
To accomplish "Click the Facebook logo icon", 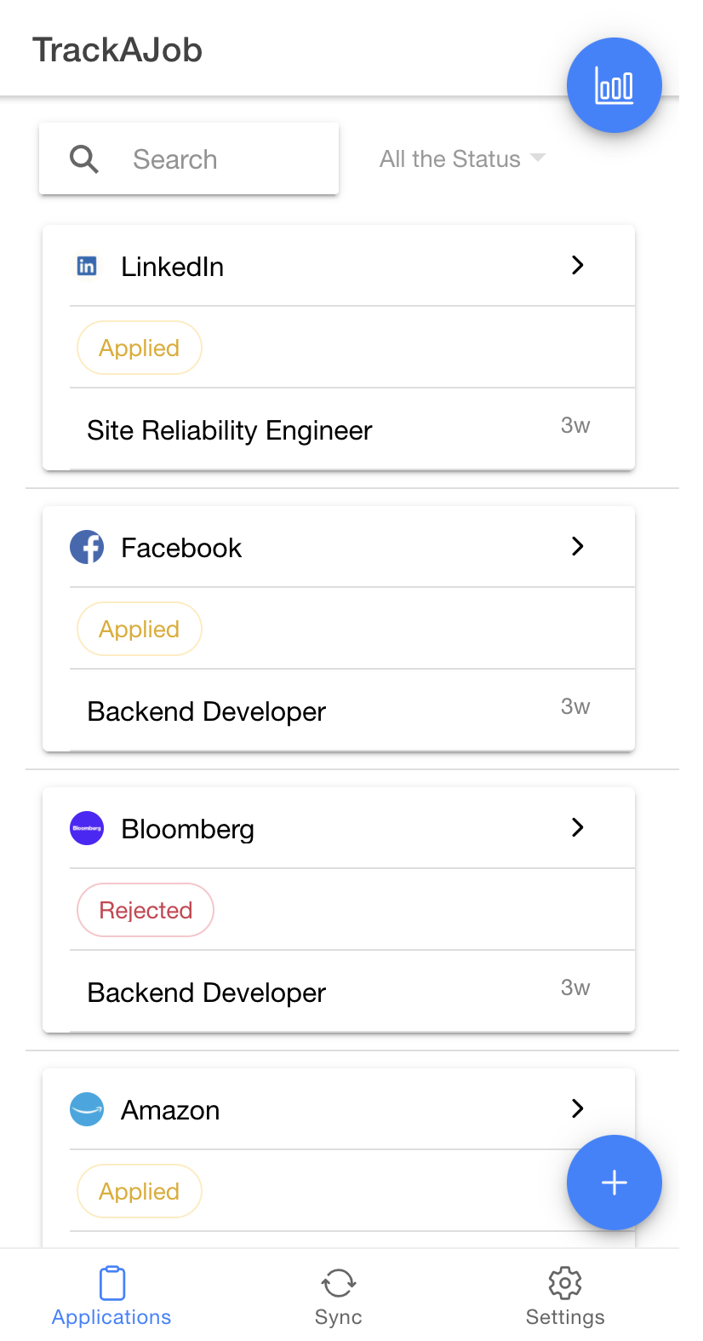I will 87,547.
